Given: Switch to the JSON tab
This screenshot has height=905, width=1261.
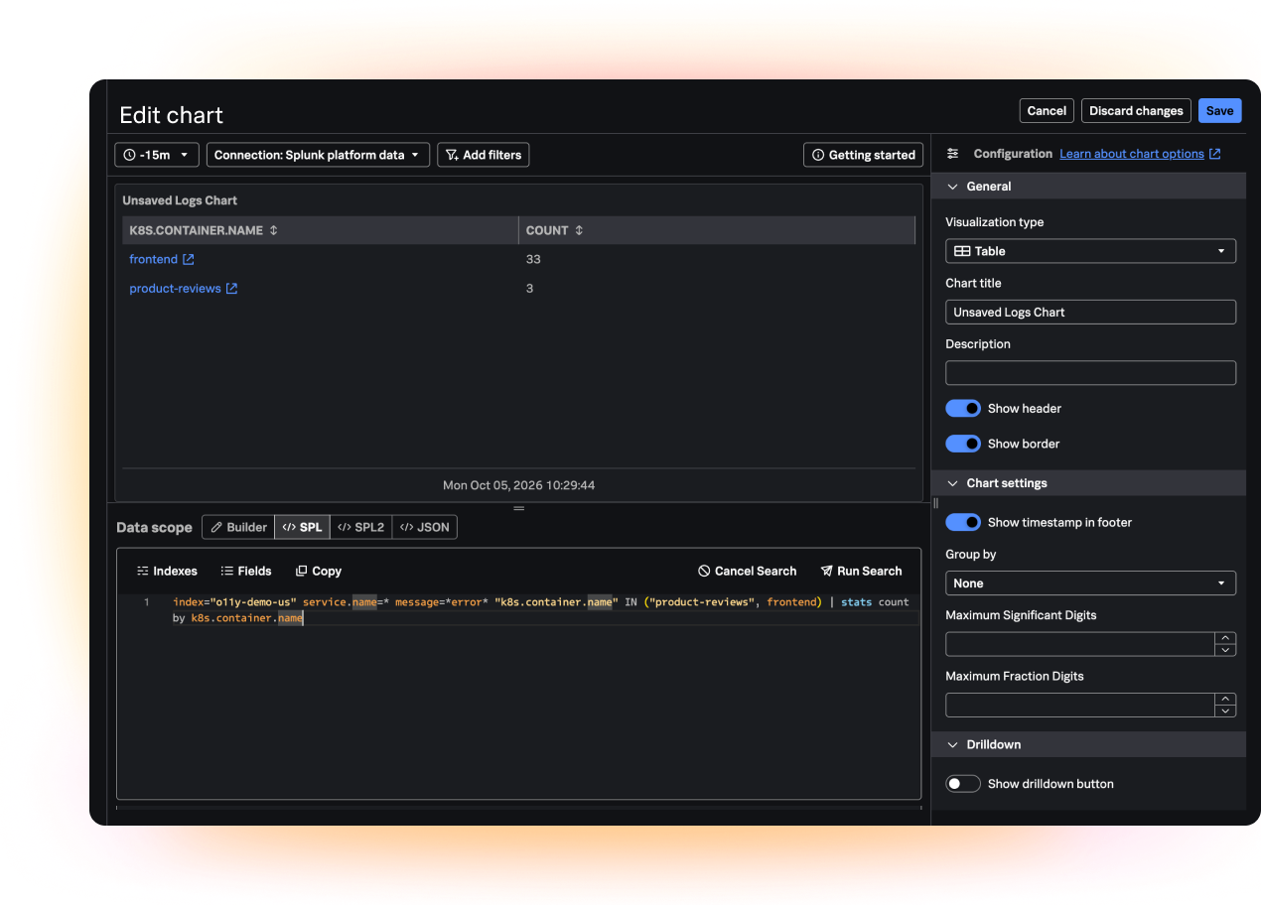Looking at the screenshot, I should pyautogui.click(x=424, y=527).
